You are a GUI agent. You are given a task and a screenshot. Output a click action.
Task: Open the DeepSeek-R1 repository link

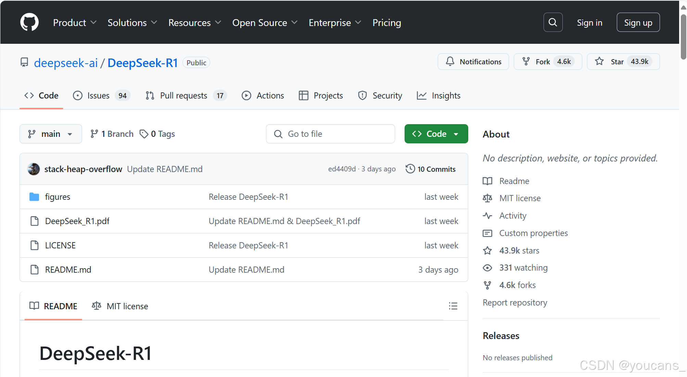(143, 63)
